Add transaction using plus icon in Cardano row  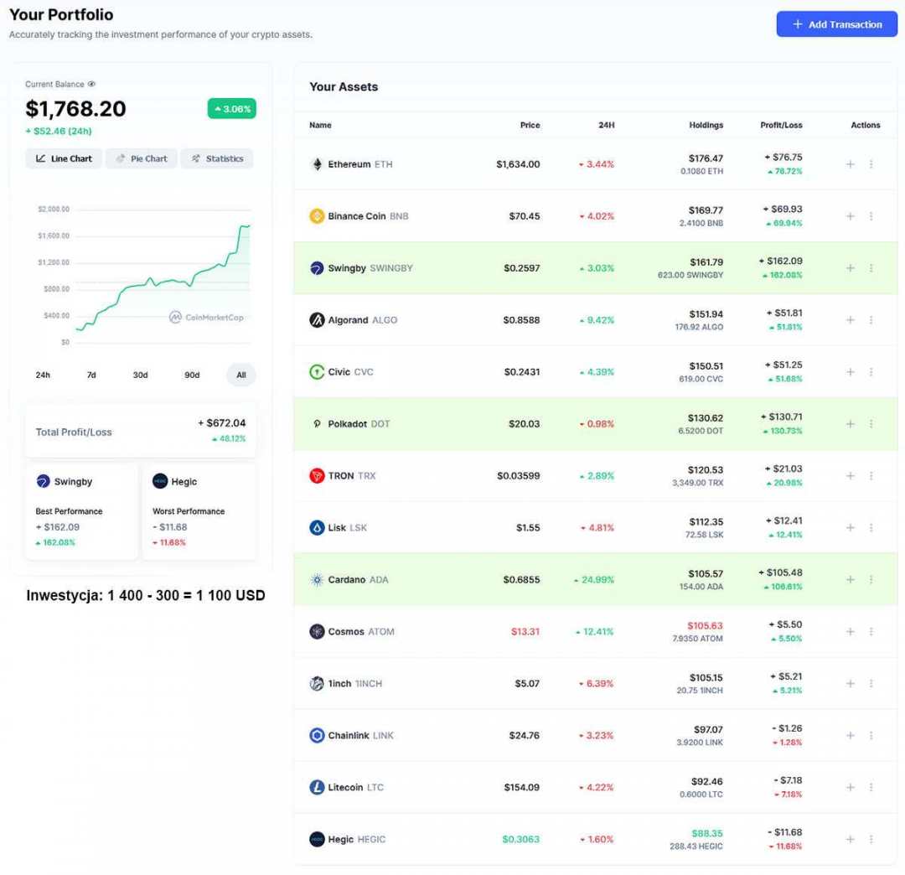(x=851, y=580)
